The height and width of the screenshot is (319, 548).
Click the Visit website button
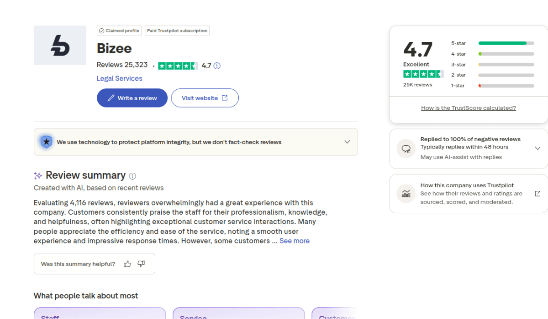(x=205, y=98)
